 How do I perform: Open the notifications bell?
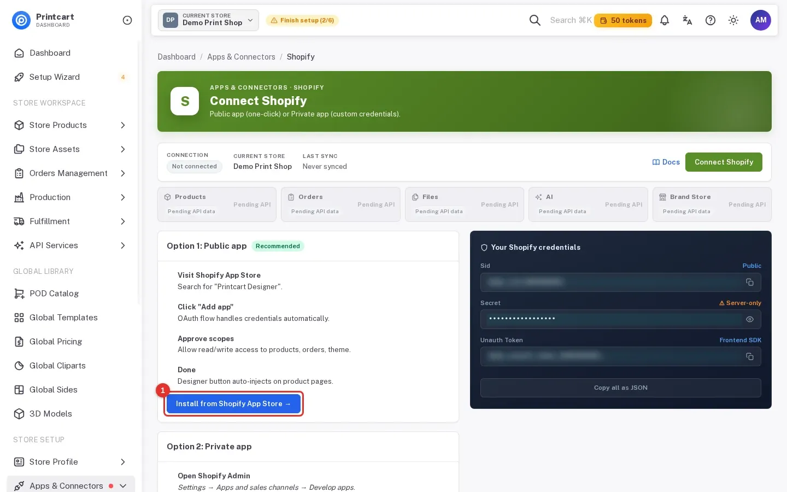pos(665,20)
